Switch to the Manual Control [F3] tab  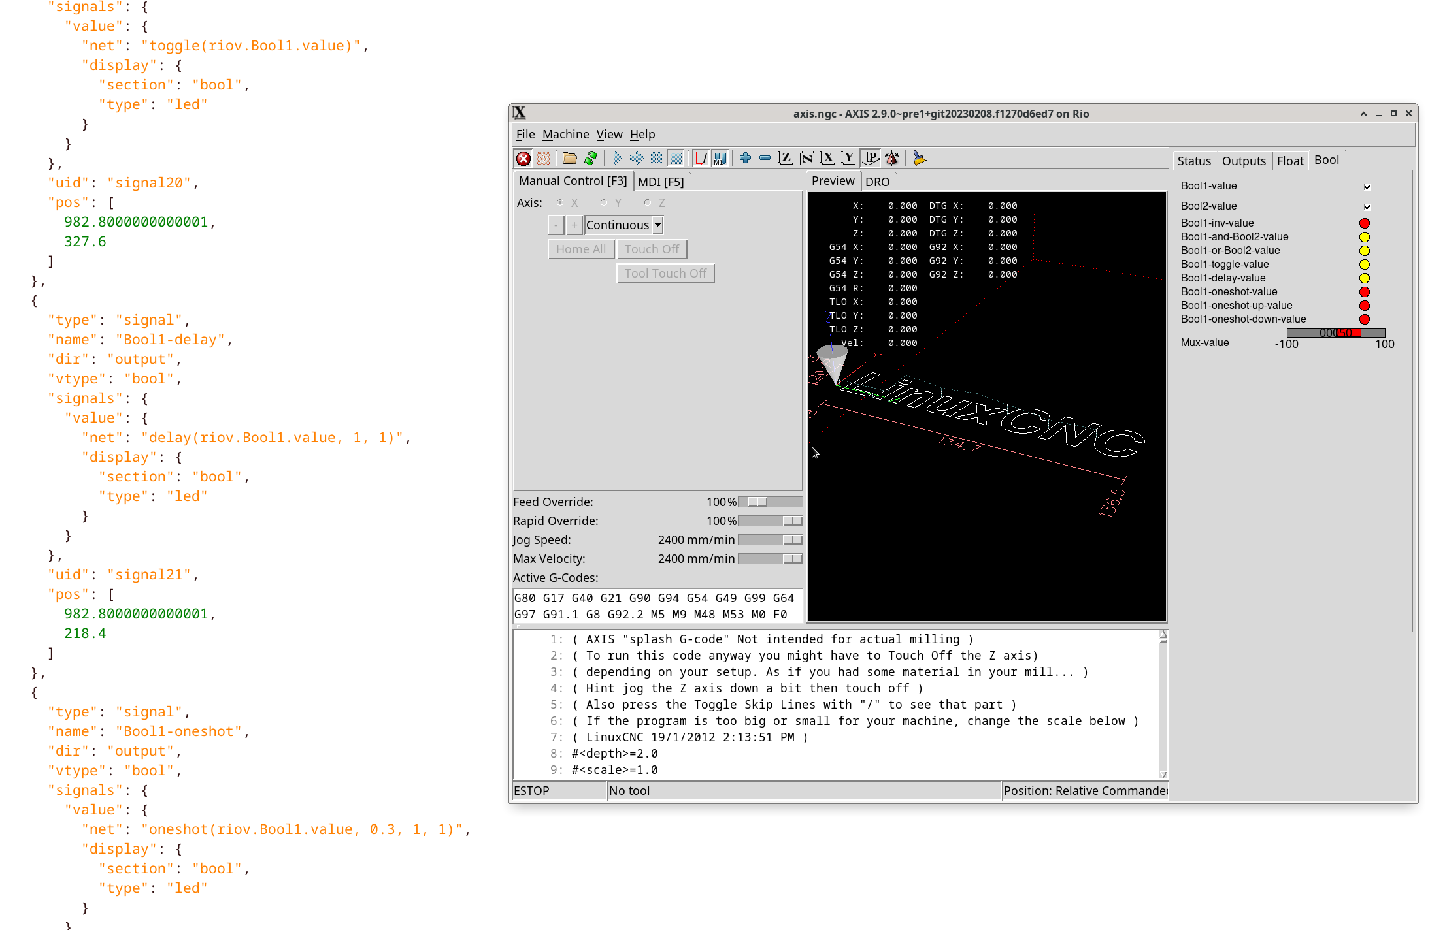(573, 180)
